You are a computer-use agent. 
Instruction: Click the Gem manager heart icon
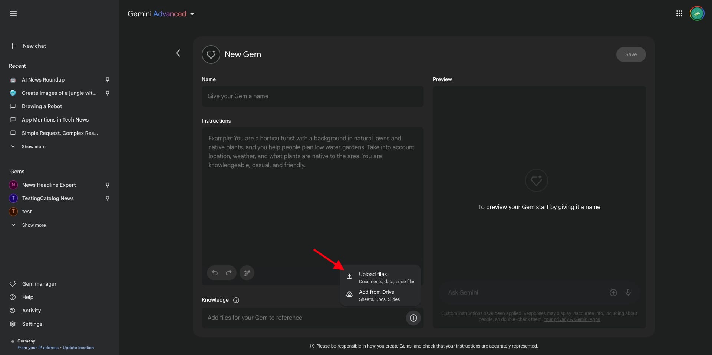[x=13, y=284]
